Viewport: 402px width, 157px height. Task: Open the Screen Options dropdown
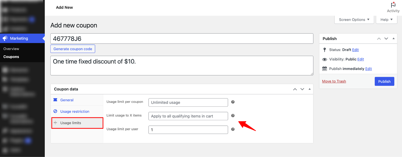354,20
